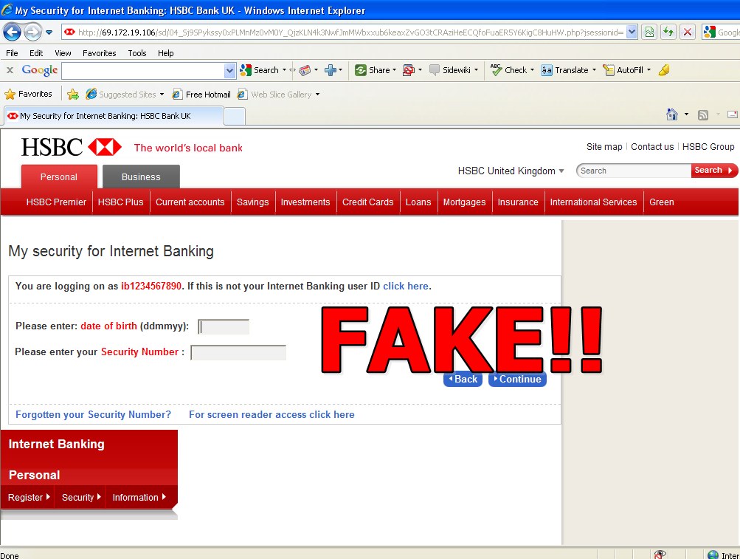Click the Sidewiki toolbar button

tap(450, 70)
